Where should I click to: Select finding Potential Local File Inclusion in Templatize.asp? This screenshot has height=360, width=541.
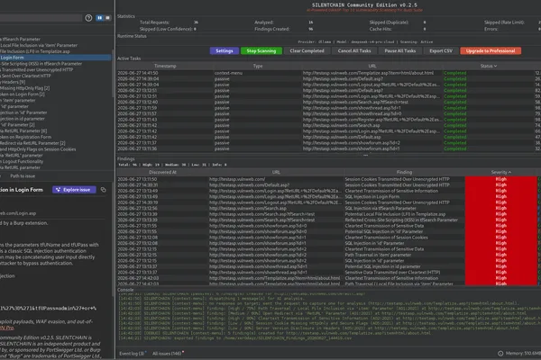(x=395, y=214)
